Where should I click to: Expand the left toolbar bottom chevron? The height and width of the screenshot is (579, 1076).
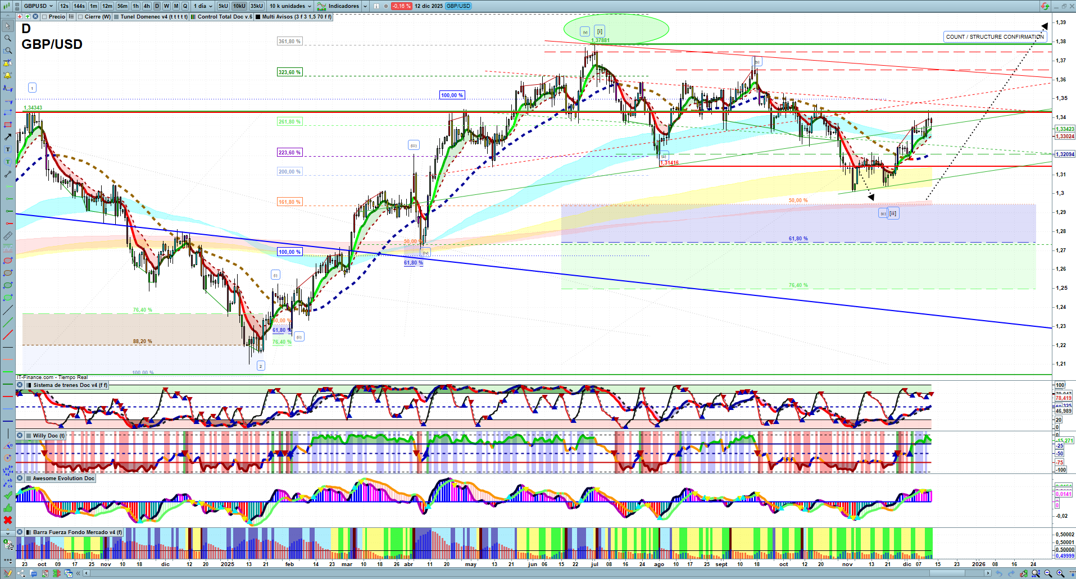point(8,532)
